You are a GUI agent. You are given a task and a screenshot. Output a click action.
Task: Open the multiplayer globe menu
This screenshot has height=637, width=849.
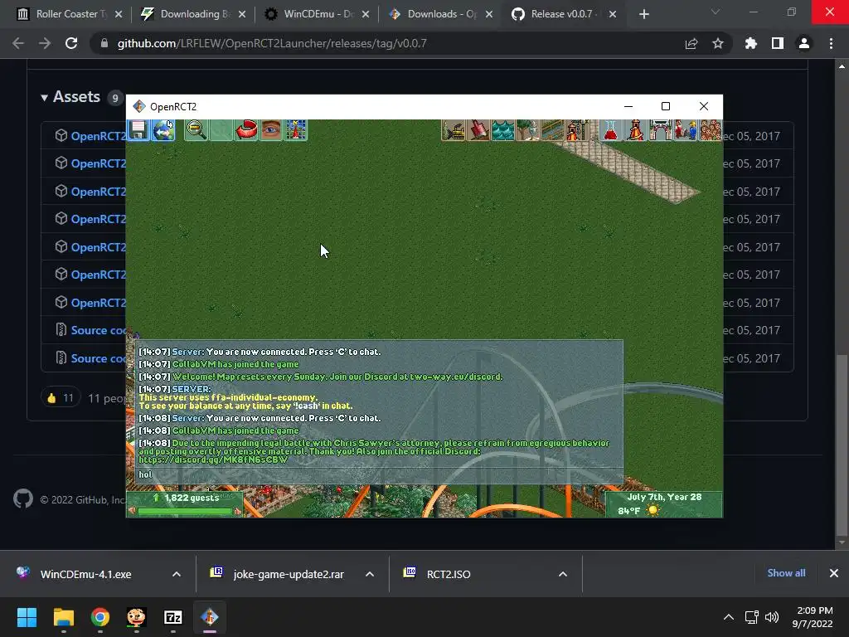tap(163, 130)
